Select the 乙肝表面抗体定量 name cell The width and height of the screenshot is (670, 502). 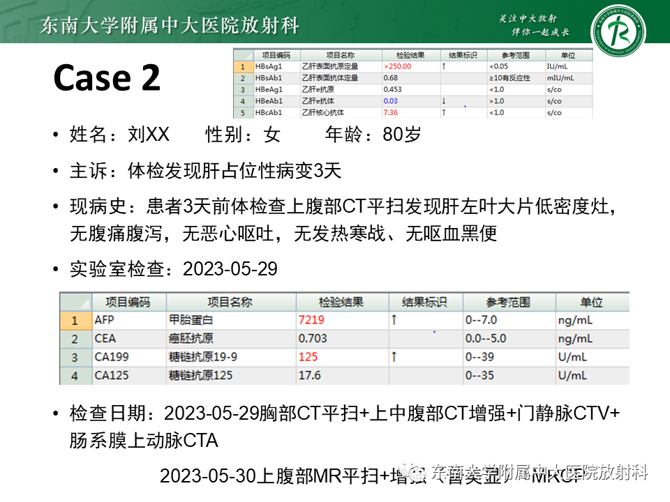pos(341,78)
